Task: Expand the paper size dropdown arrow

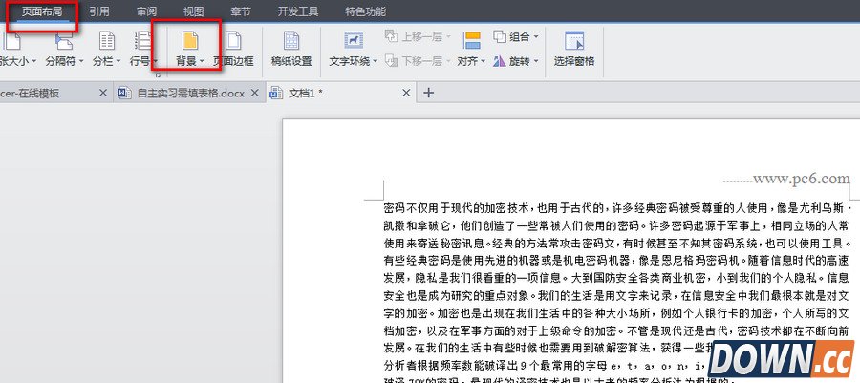Action: [33, 62]
